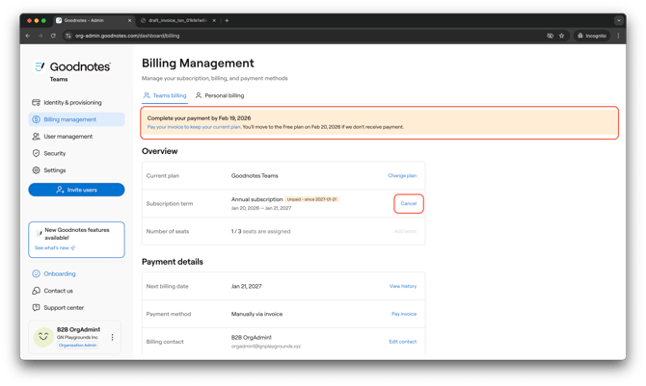
Task: Expand the browser tab list chevron
Action: tap(619, 20)
